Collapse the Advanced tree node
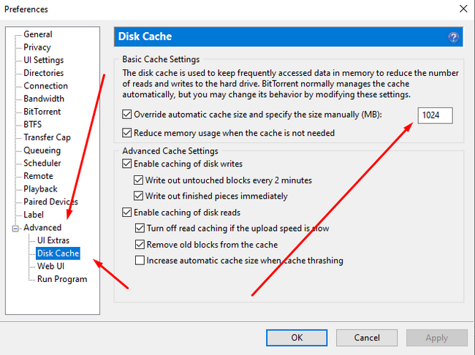This screenshot has width=475, height=355. click(x=16, y=228)
